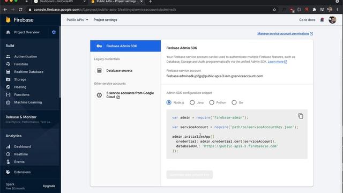Open Firestore in Build section

tap(21, 64)
